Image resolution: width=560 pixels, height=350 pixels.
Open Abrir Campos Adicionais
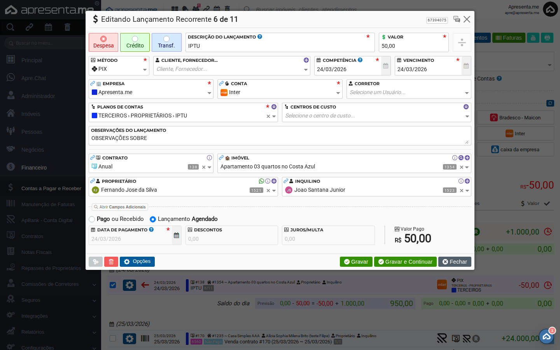(x=120, y=207)
